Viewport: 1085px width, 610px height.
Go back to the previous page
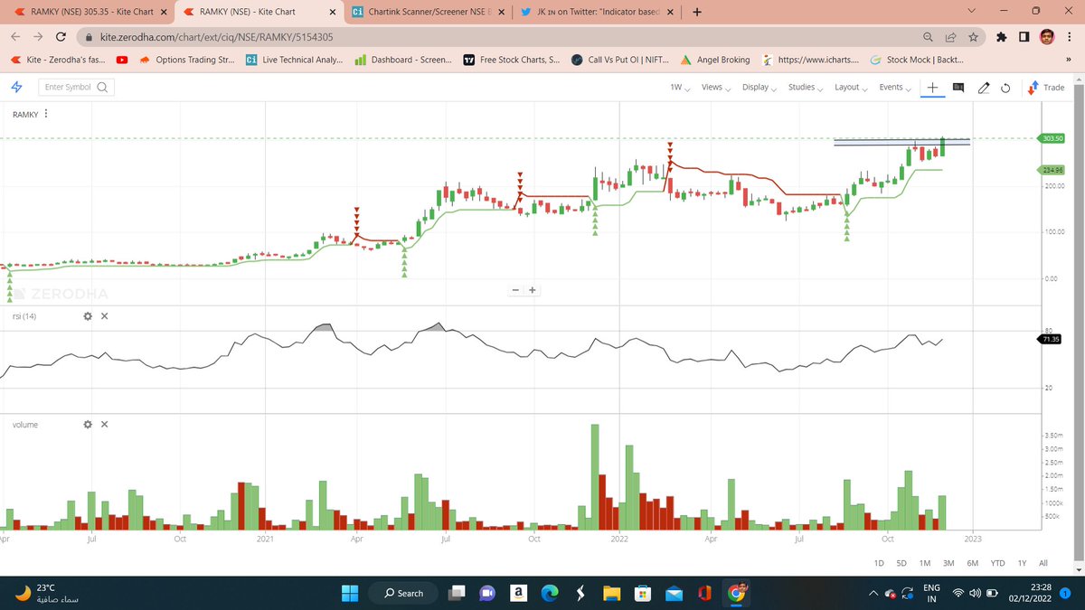click(16, 37)
